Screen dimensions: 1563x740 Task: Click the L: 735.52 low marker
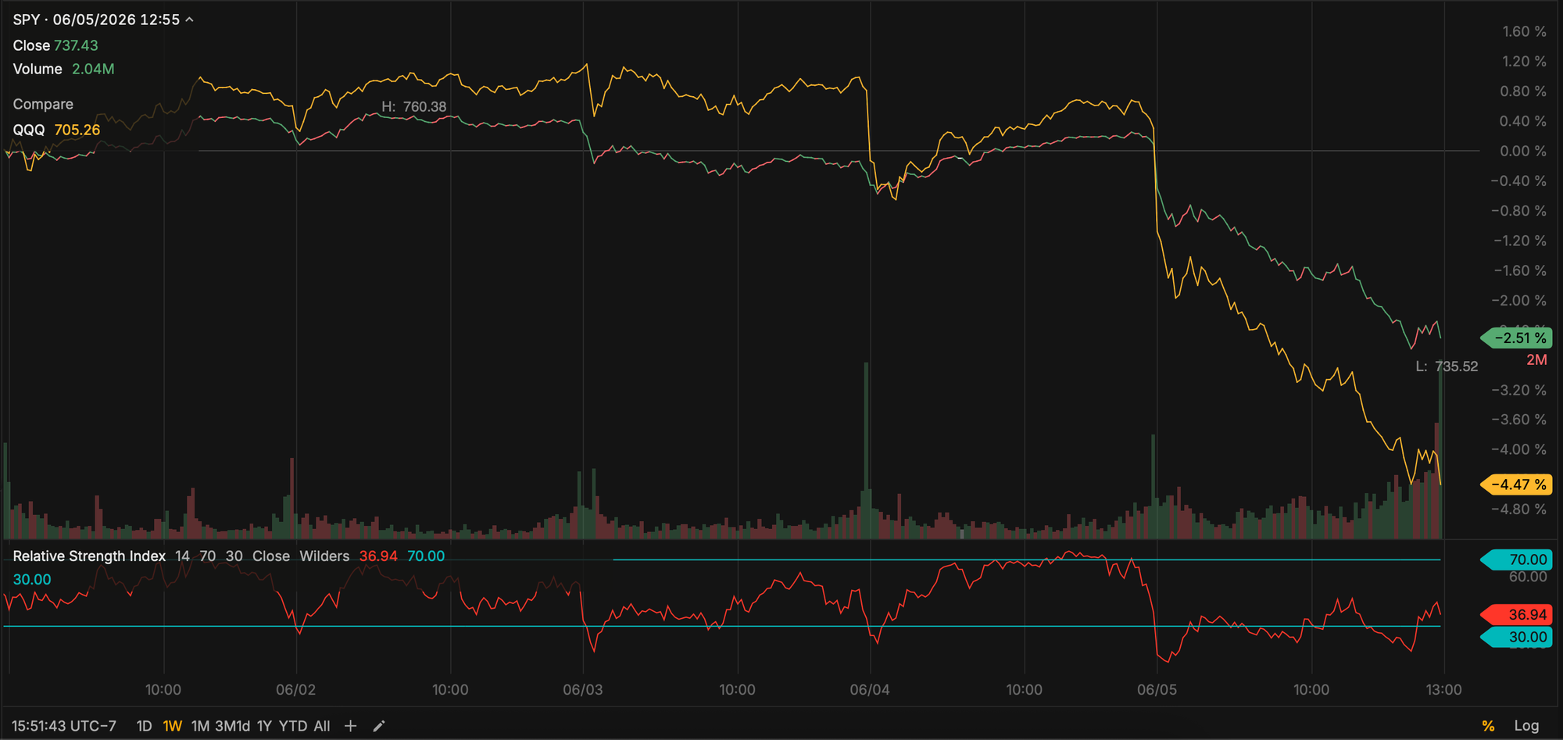tap(1447, 366)
